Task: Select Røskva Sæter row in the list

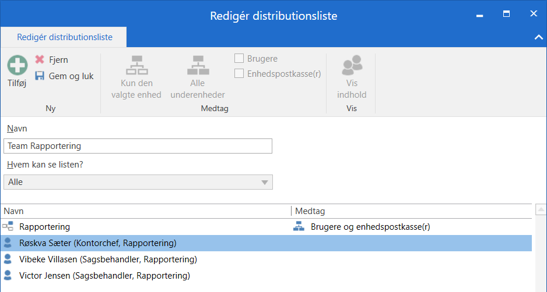Action: [x=98, y=243]
